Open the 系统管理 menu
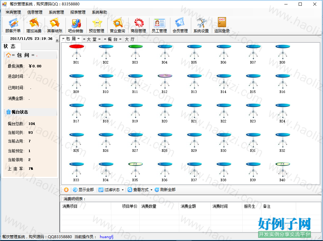323x241 pixels. coord(56,12)
